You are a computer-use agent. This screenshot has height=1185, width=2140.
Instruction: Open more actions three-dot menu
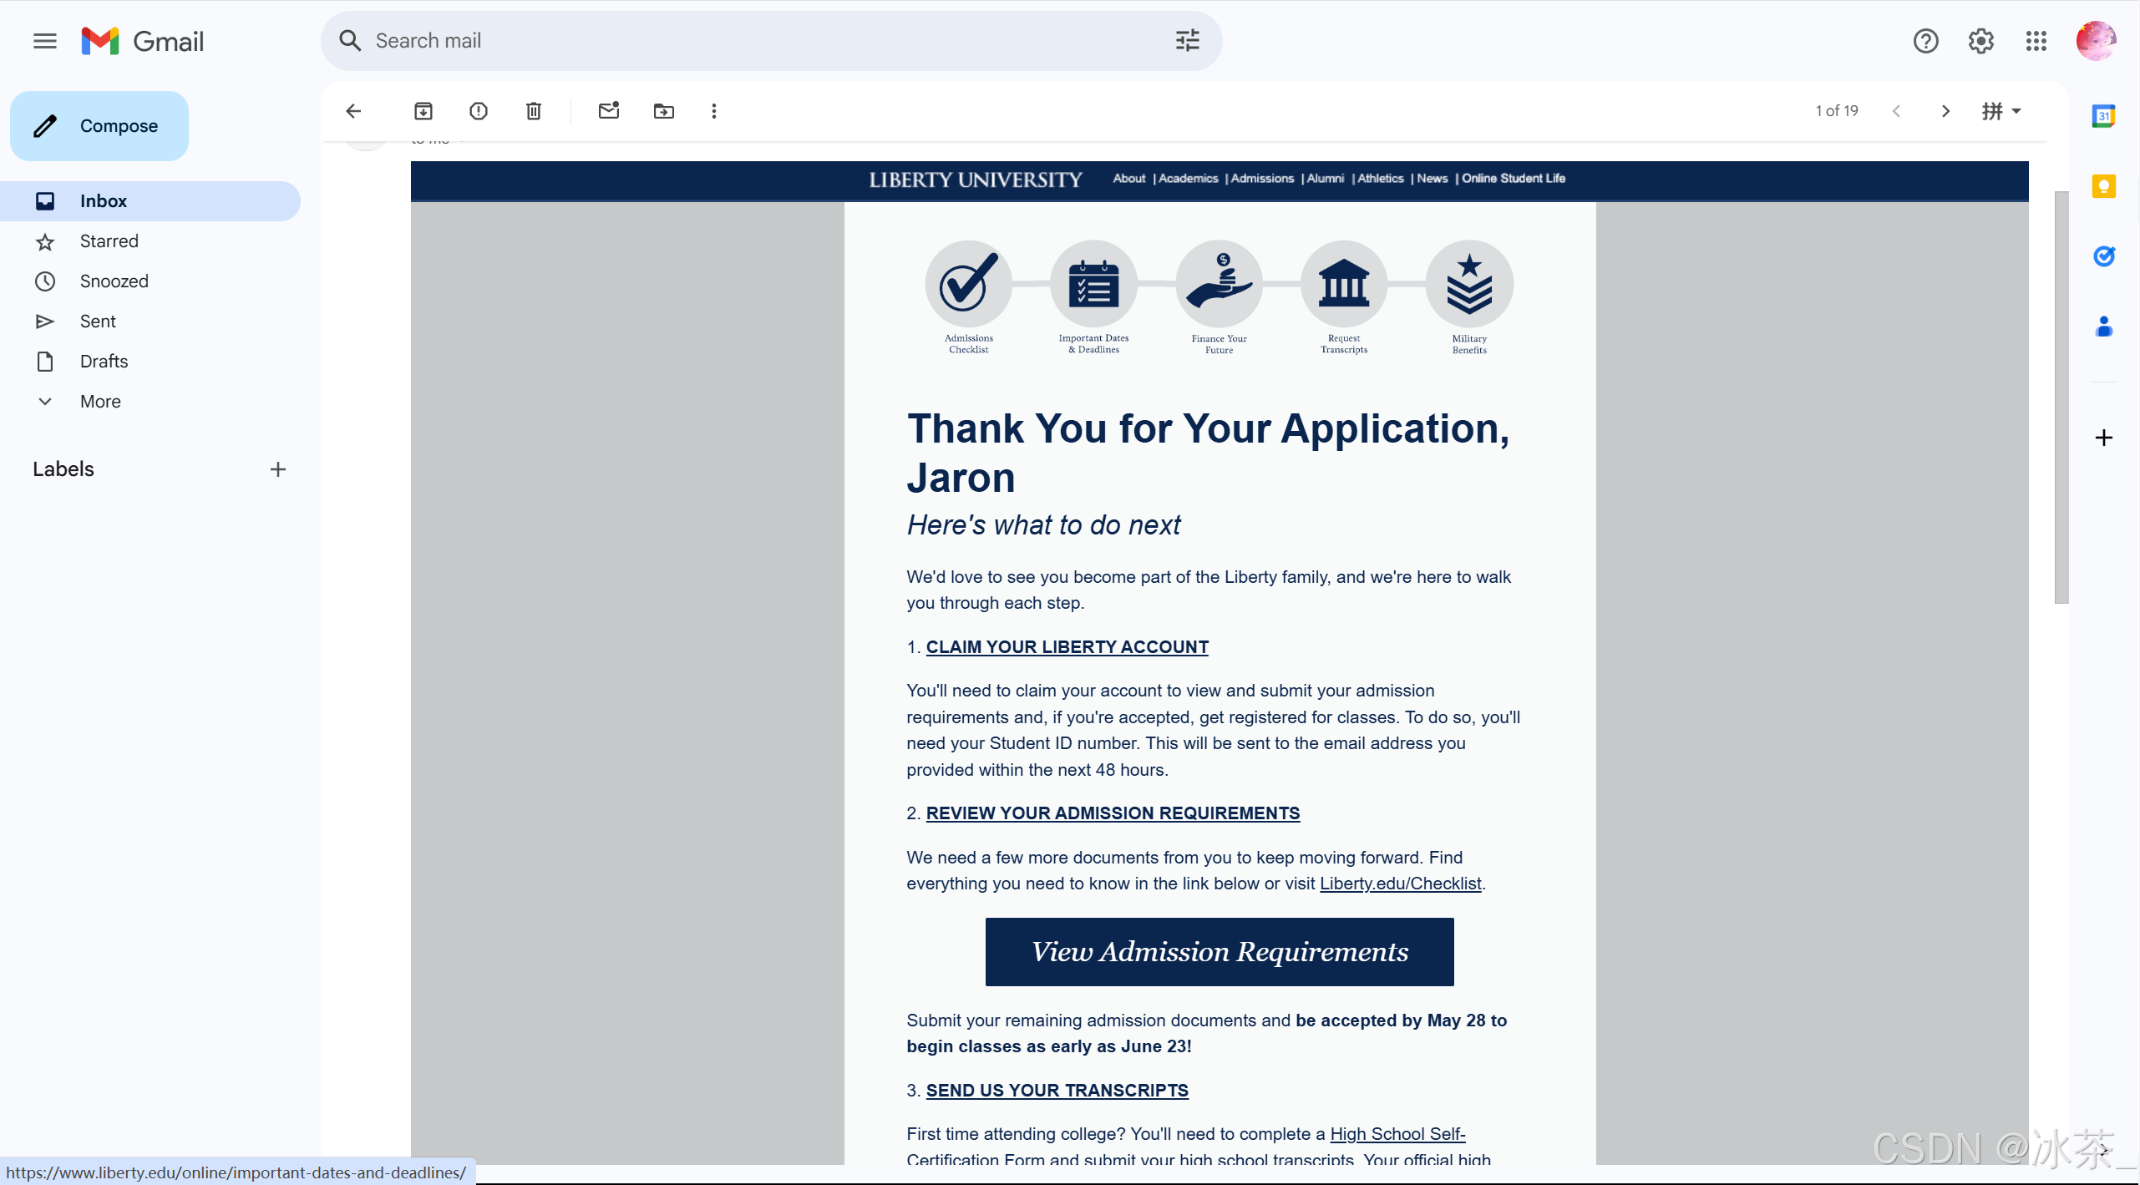pos(714,111)
